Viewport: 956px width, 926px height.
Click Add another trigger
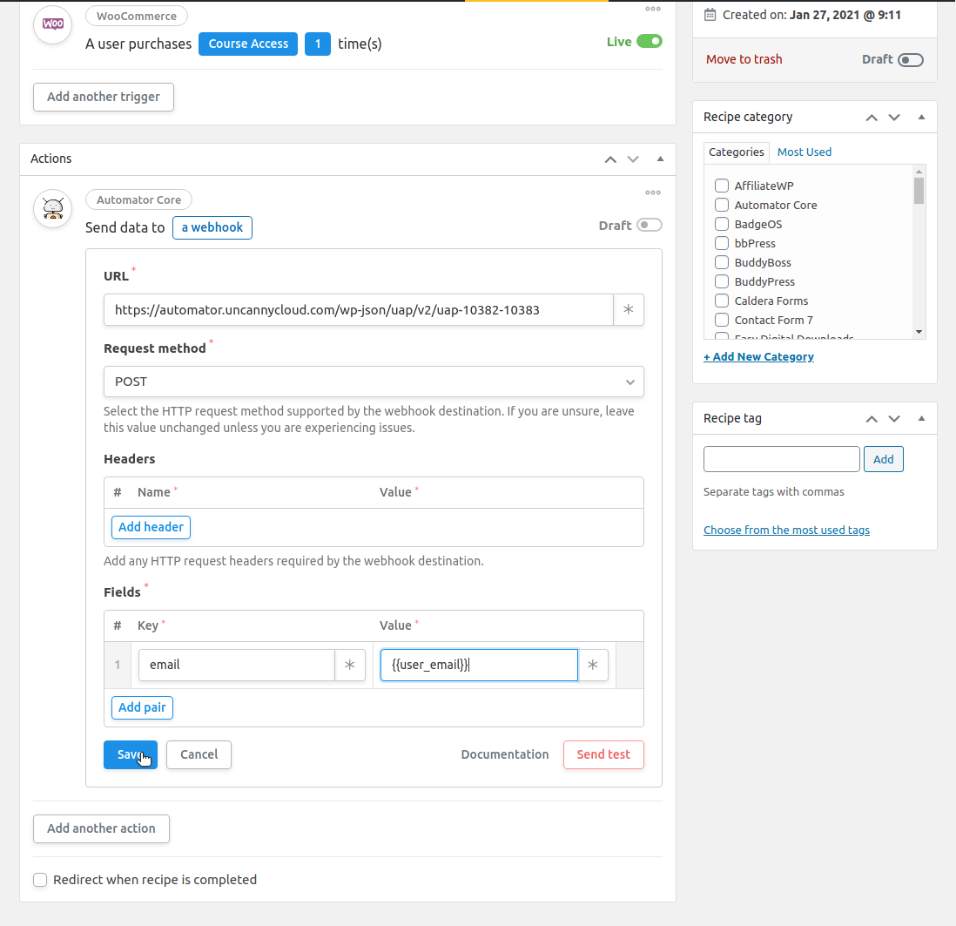coord(104,97)
